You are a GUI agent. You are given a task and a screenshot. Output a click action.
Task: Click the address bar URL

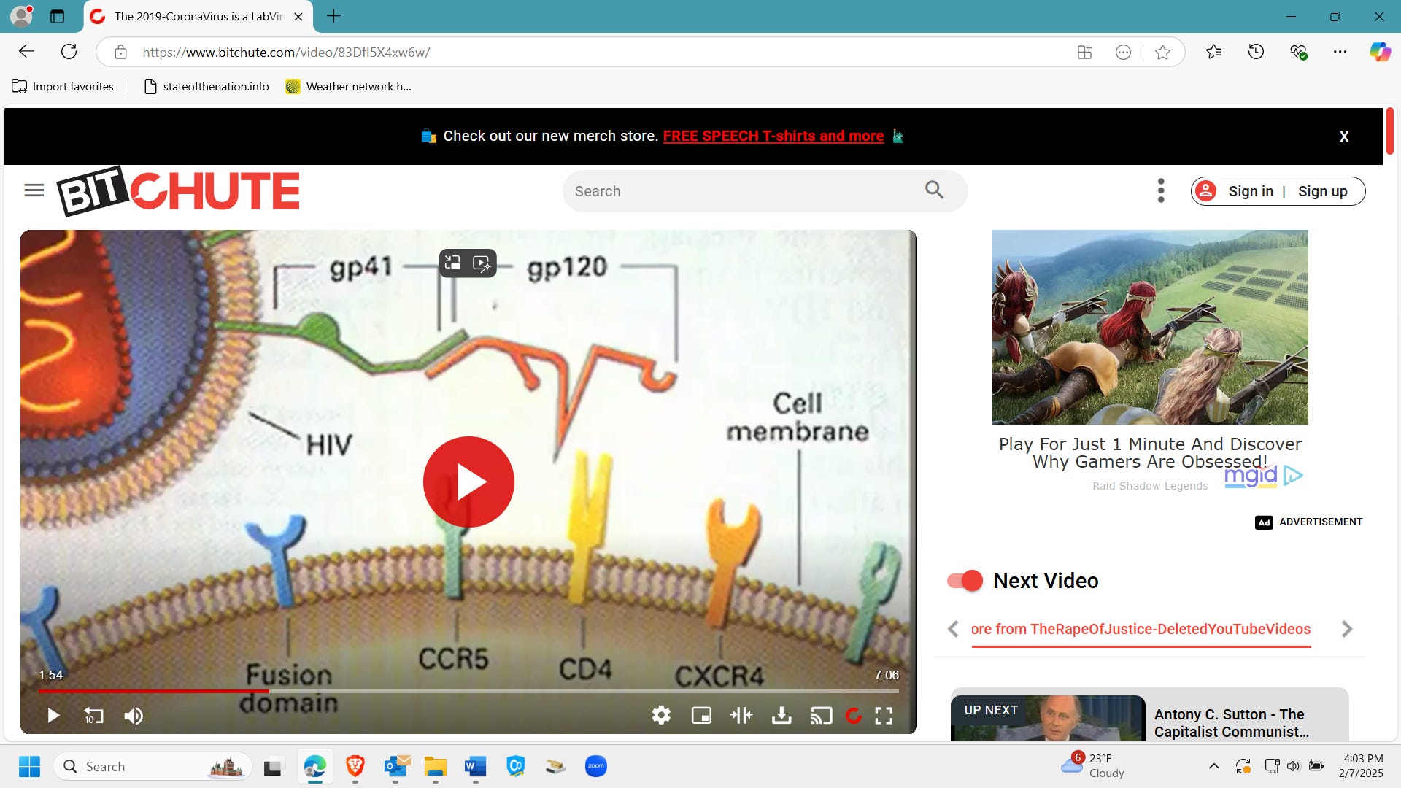pyautogui.click(x=286, y=53)
